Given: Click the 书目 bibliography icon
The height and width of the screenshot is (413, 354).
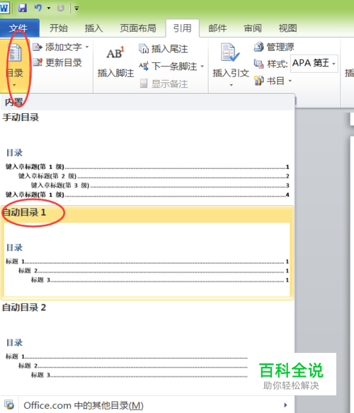Looking at the screenshot, I should coord(258,81).
